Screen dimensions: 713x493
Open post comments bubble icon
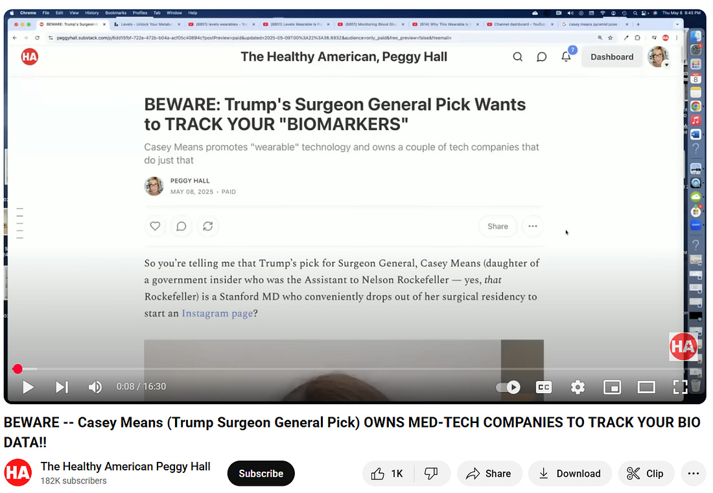pyautogui.click(x=181, y=226)
